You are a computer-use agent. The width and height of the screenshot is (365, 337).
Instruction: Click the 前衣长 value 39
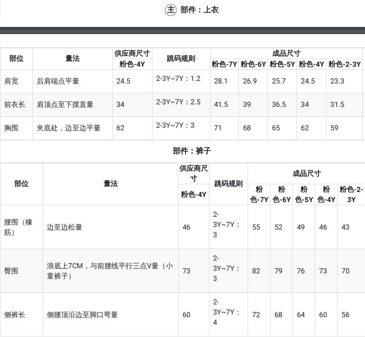point(247,104)
